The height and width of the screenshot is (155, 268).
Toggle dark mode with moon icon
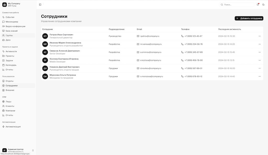click(x=263, y=4)
